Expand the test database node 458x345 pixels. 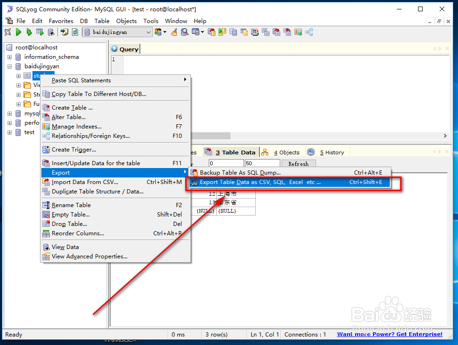(x=9, y=132)
